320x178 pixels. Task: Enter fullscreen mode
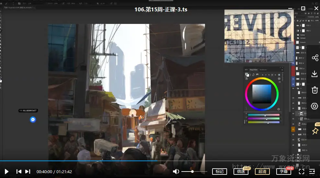302,172
